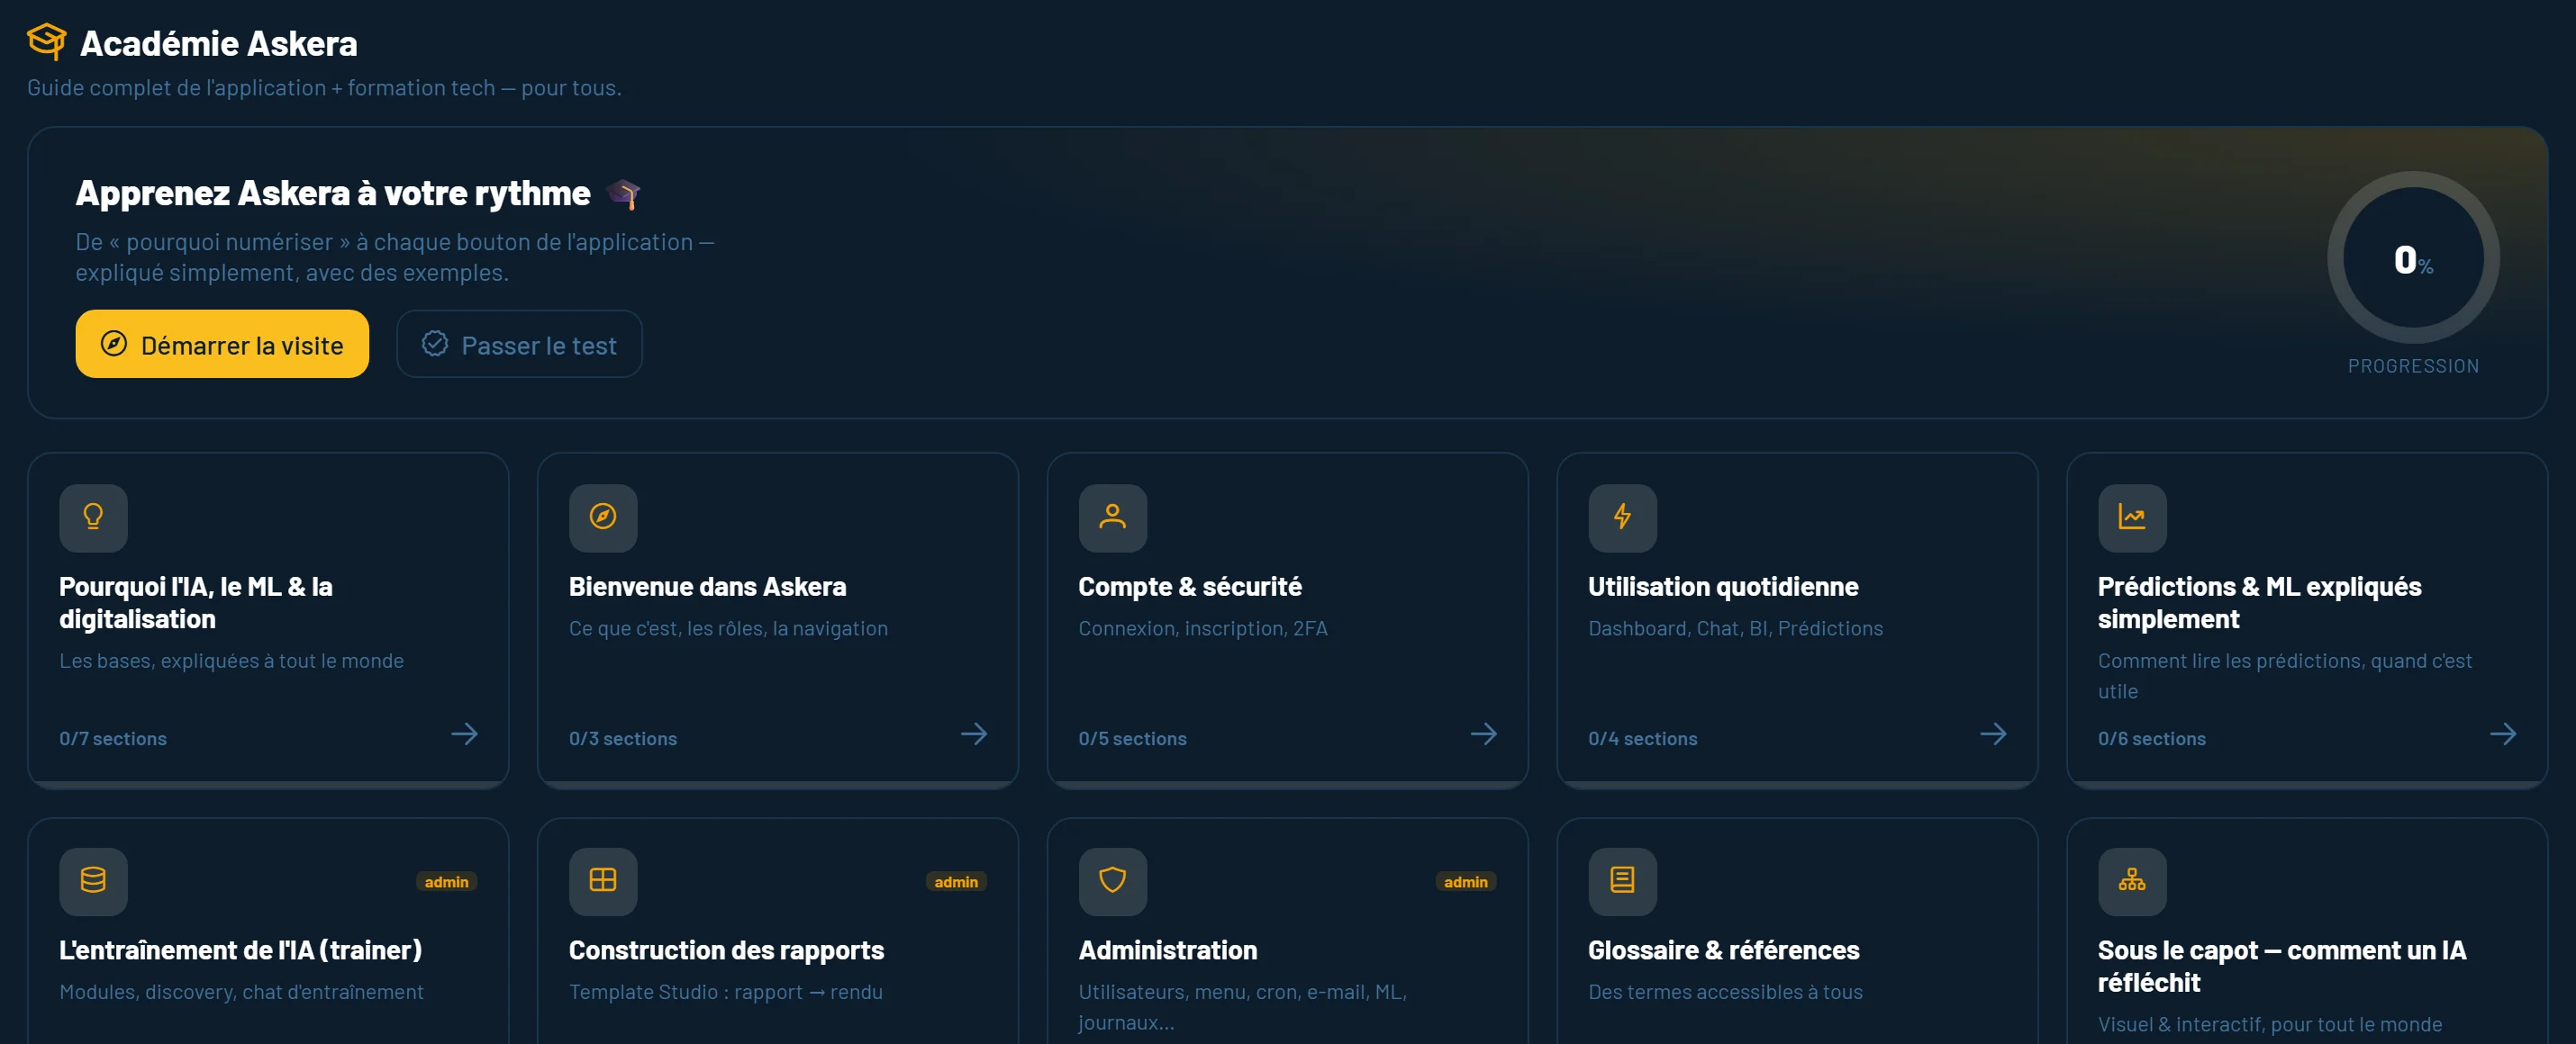This screenshot has width=2576, height=1044.
Task: Click the shield icon on Administration card
Action: (x=1112, y=881)
